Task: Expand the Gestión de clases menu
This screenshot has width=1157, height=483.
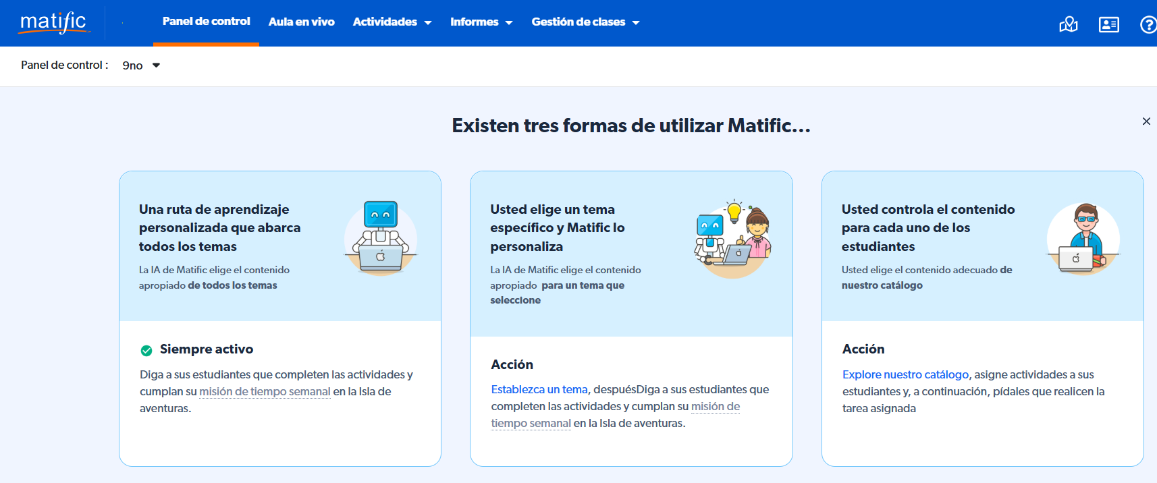Action: (585, 22)
